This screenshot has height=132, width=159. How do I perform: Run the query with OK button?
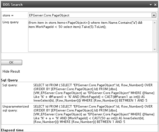pos(12,62)
